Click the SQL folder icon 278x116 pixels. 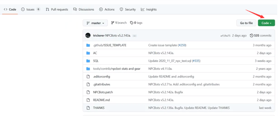tap(88, 61)
